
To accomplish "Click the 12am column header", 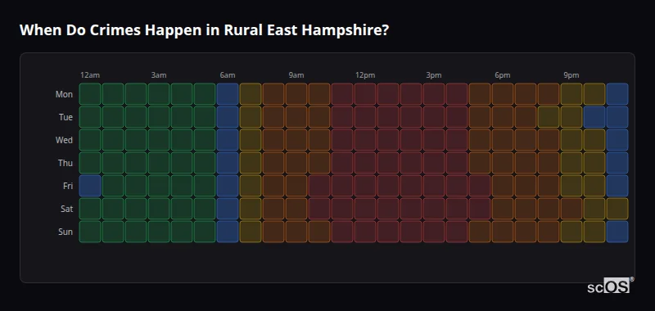I will click(x=90, y=75).
